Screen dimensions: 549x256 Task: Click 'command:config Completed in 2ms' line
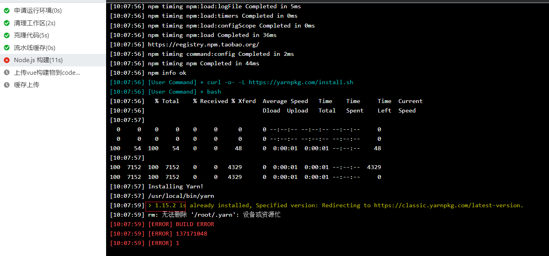(x=202, y=54)
